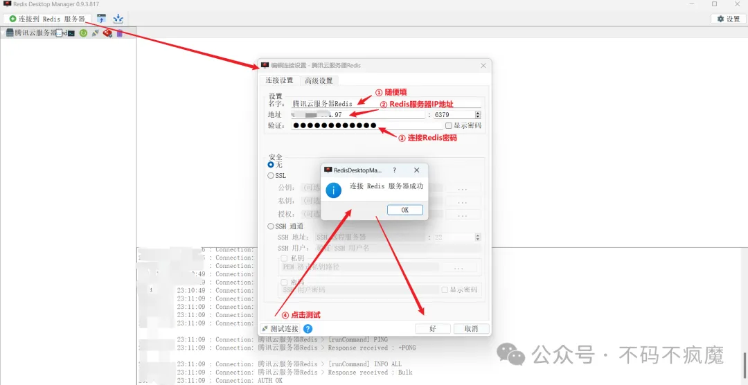Click the blue help question mark icon
Image resolution: width=748 pixels, height=385 pixels.
tap(308, 329)
